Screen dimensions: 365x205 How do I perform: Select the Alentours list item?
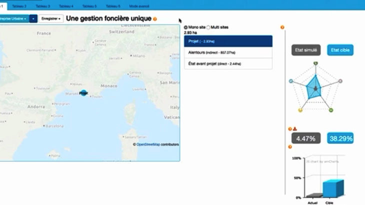click(228, 52)
